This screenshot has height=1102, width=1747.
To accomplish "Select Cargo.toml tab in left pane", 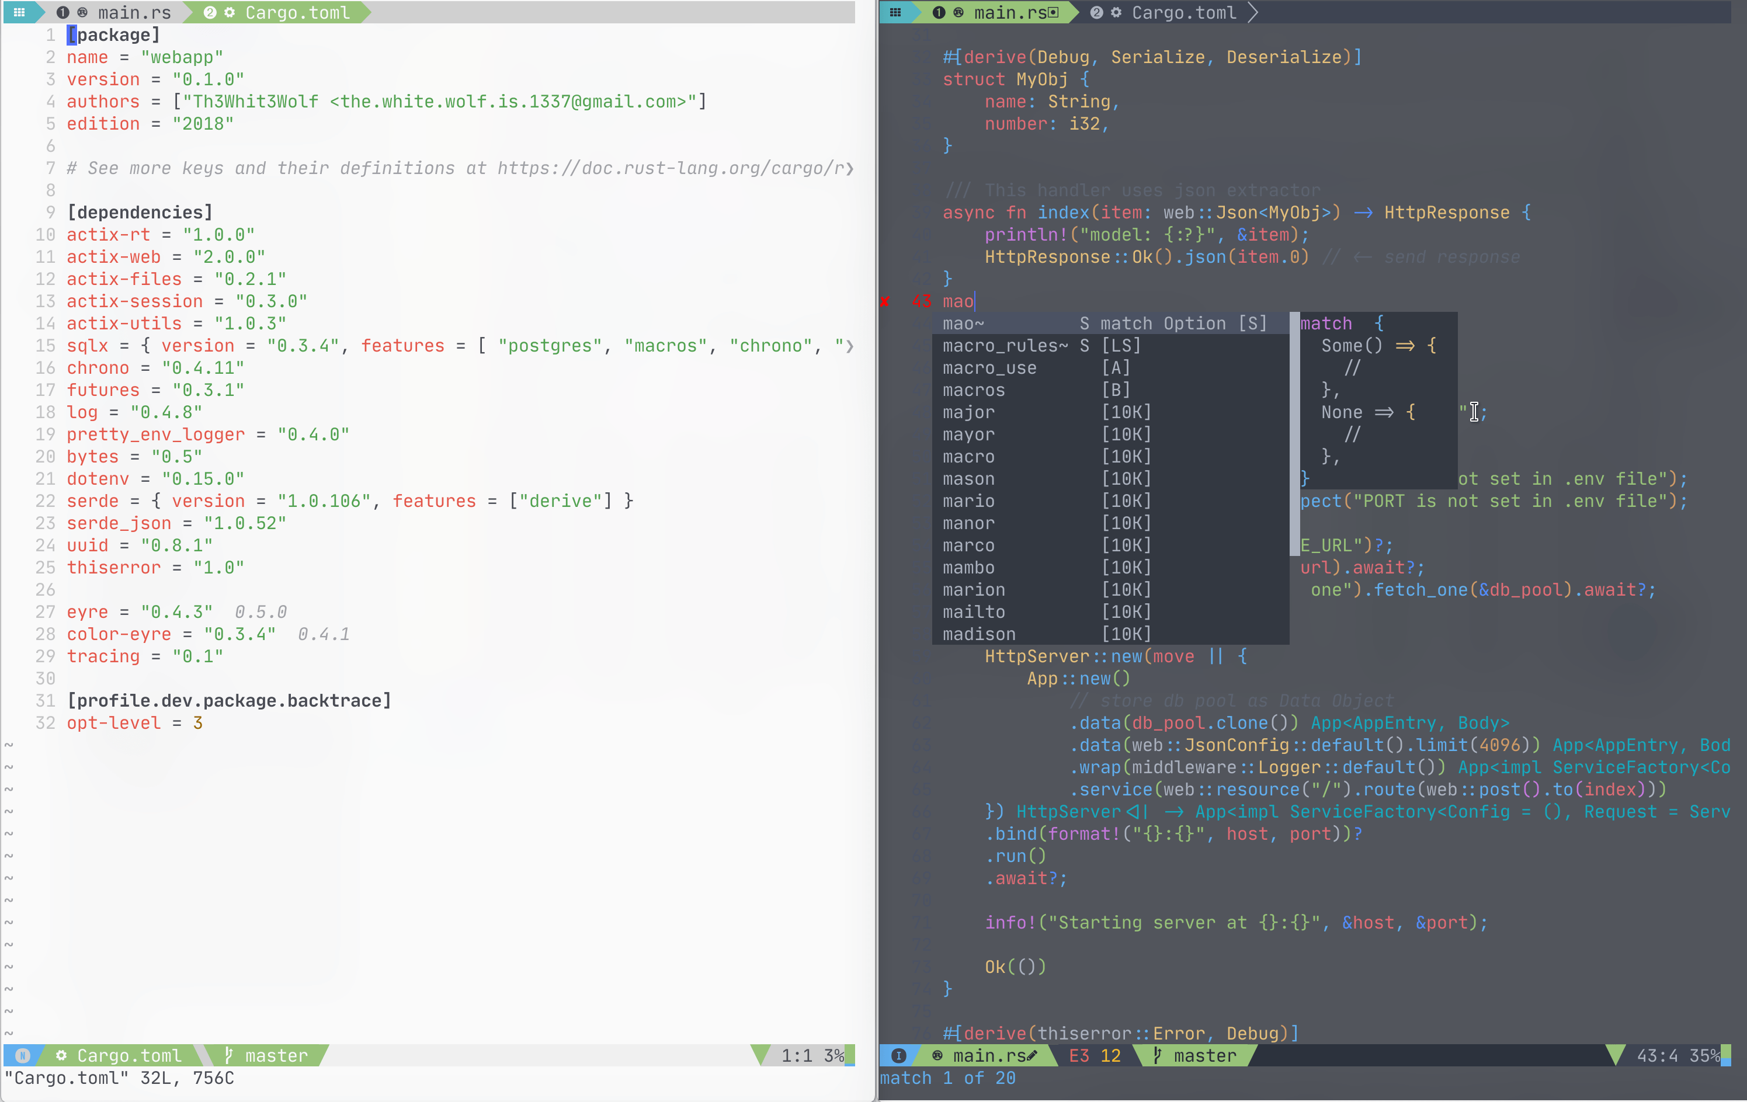I will click(296, 12).
